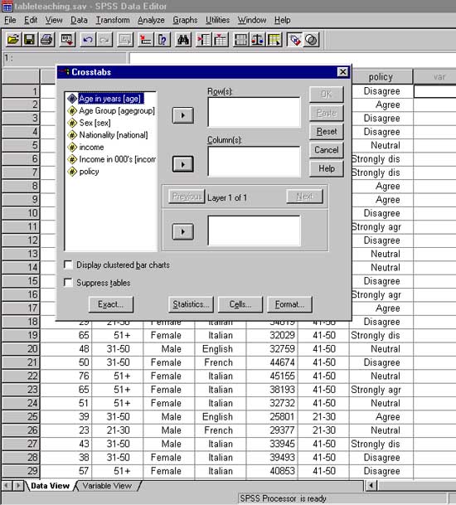
Task: Open the Utilities menu
Action: click(218, 20)
